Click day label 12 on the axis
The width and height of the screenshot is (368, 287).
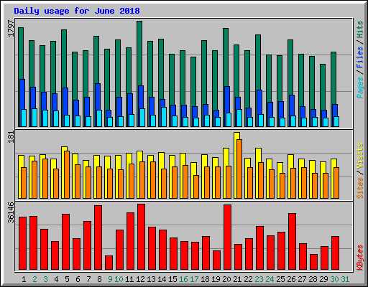tap(140, 279)
